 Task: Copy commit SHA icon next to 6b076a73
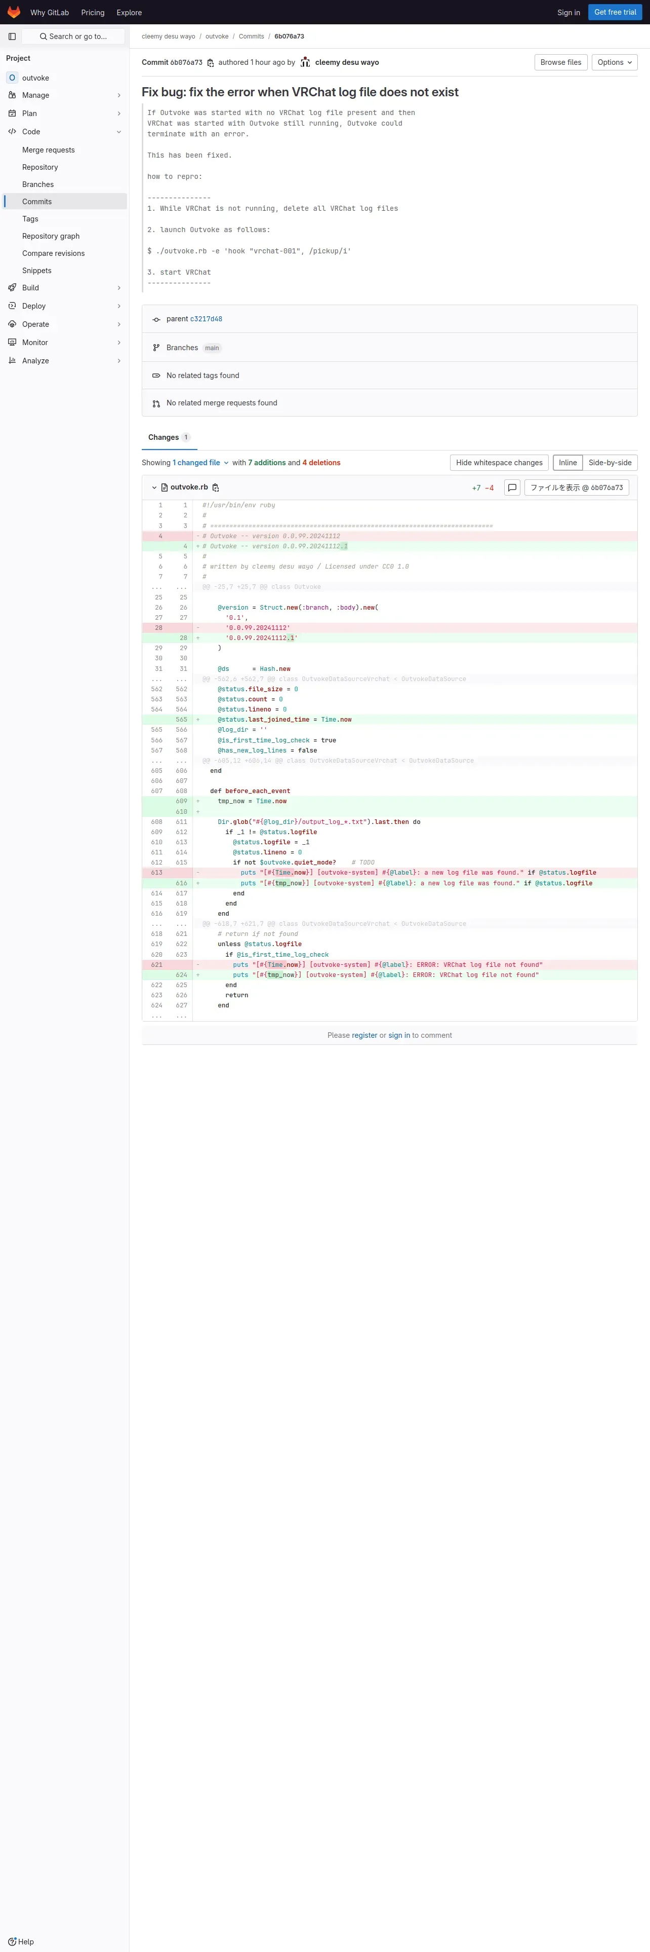coord(211,63)
